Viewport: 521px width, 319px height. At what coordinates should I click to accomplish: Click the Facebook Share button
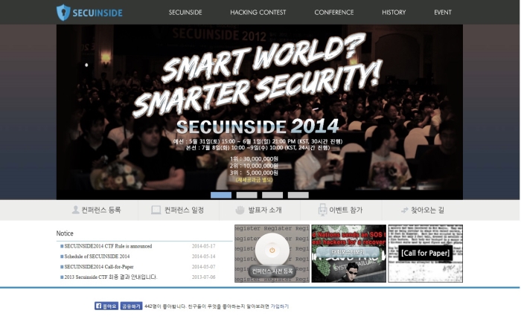[x=131, y=306]
